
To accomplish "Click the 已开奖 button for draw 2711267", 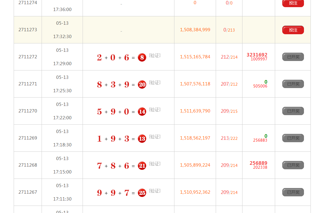I will (x=293, y=192).
